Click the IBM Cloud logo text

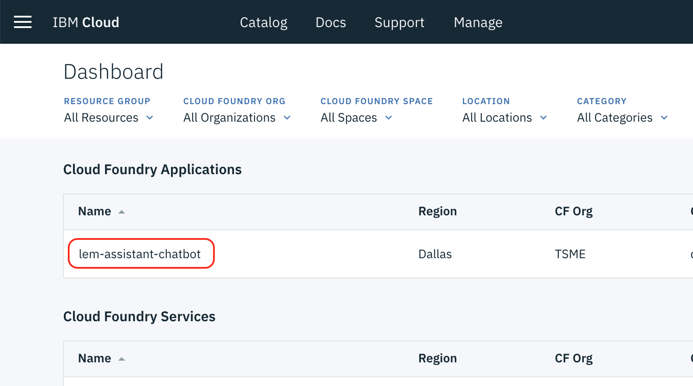86,22
